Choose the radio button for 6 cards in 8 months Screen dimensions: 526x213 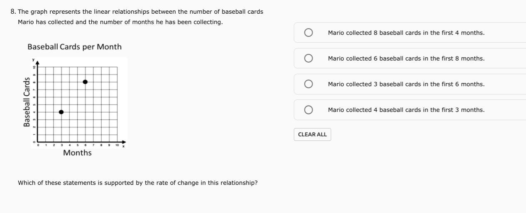tap(308, 58)
